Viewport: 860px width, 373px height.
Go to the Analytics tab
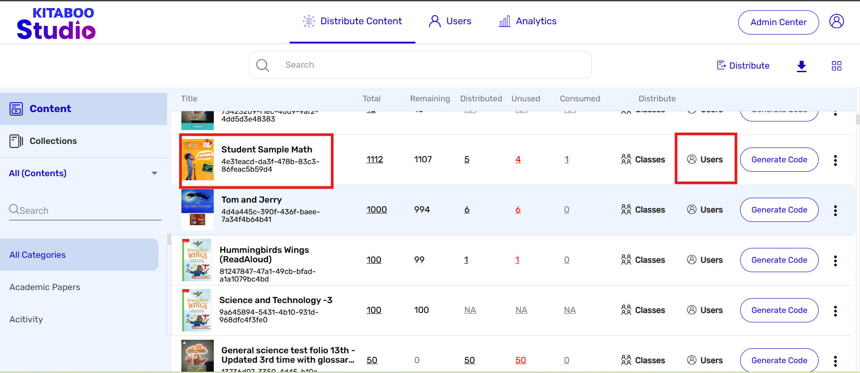pos(528,22)
